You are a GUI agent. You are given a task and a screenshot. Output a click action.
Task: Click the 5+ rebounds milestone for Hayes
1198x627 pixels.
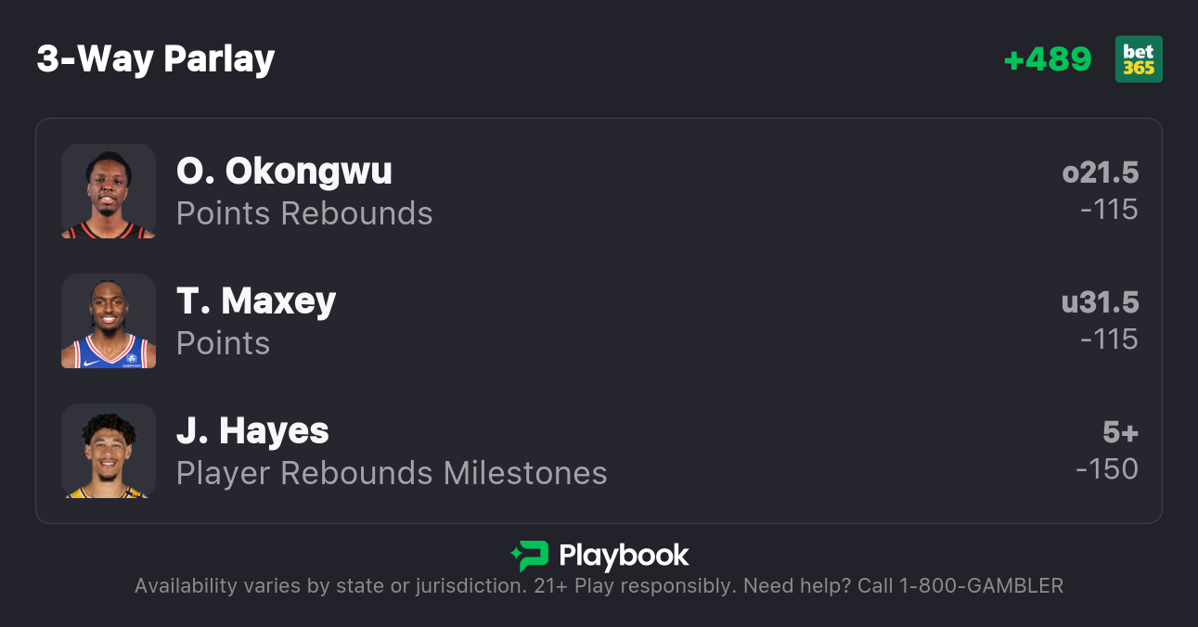[x=1120, y=432]
